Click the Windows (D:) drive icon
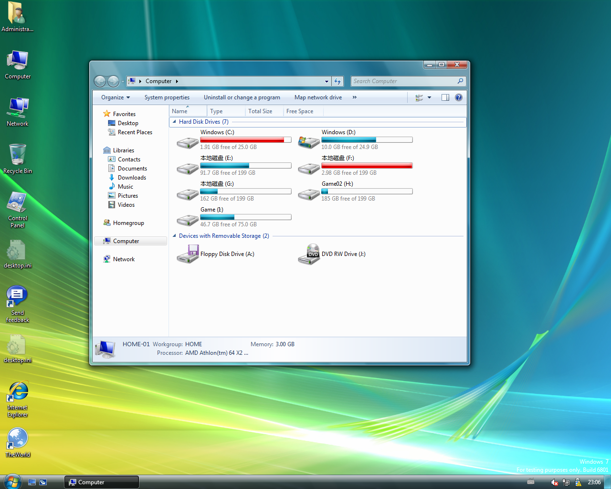 point(308,142)
